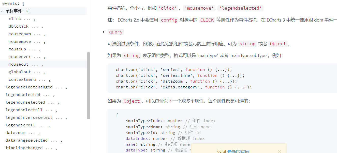Select the click event in sidebar
337x153 pixels.
[x=15, y=19]
